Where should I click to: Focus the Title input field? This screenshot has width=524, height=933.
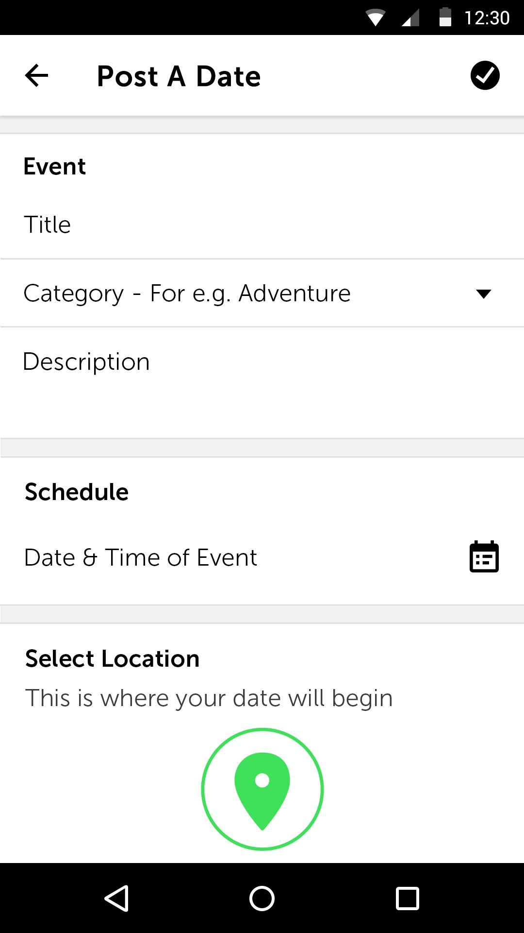(262, 225)
